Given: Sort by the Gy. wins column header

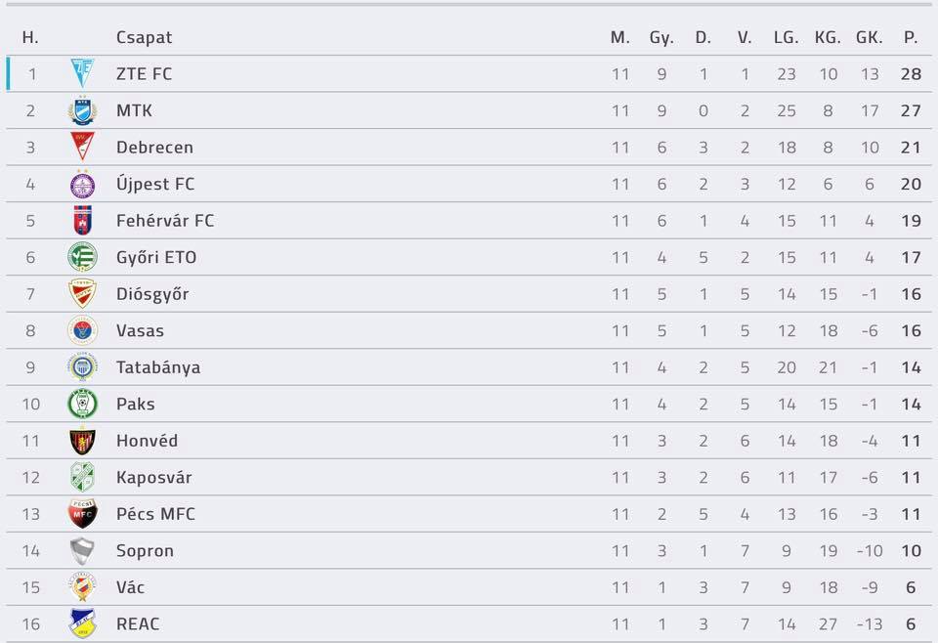Looking at the screenshot, I should pos(661,38).
